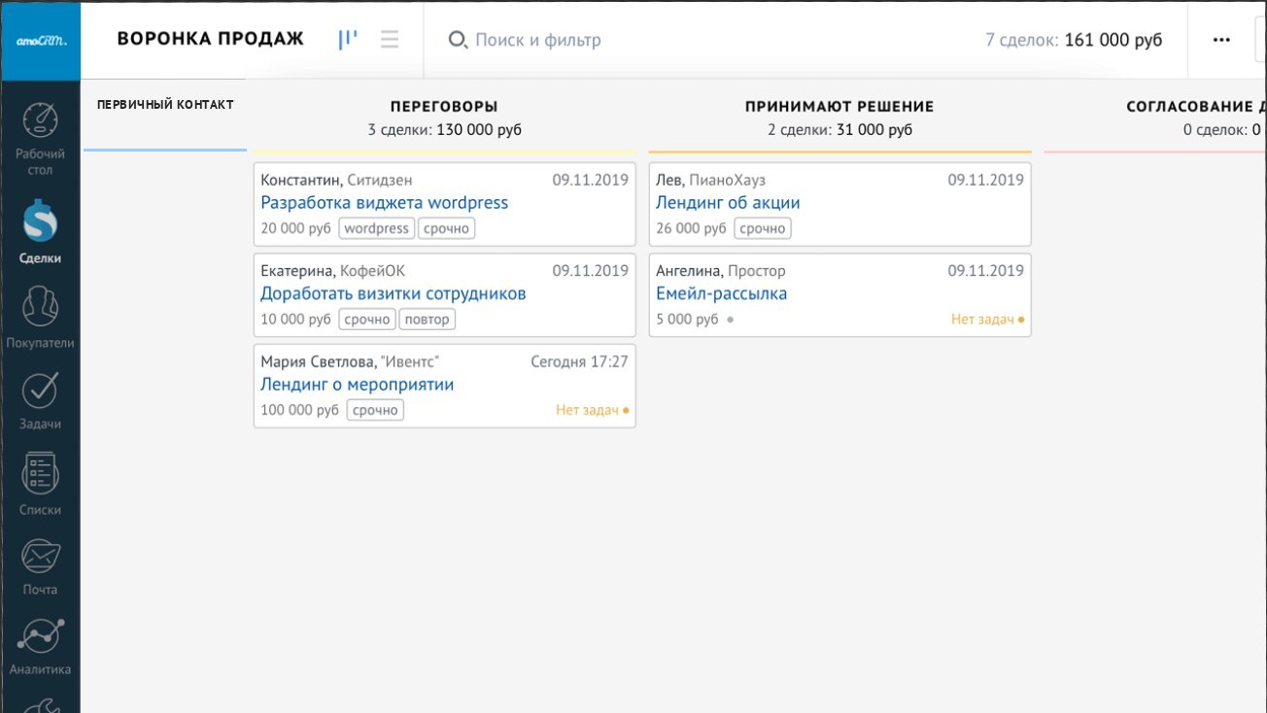Open the amoCRM logo home
The width and height of the screenshot is (1267, 713).
40,41
